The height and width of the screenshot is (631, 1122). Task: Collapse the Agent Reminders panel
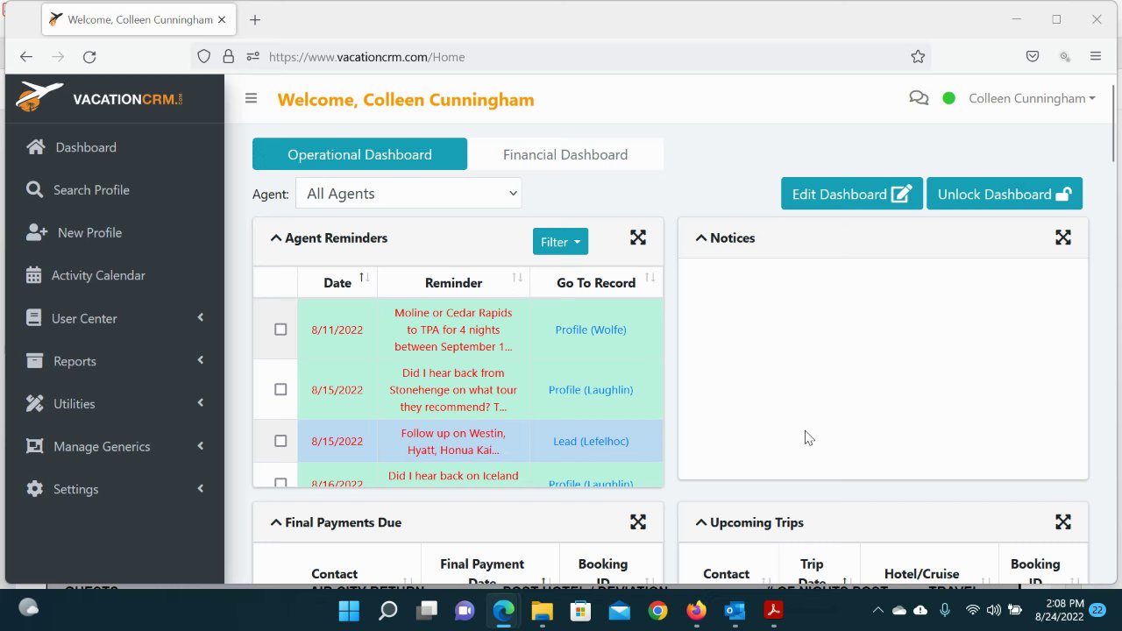276,238
